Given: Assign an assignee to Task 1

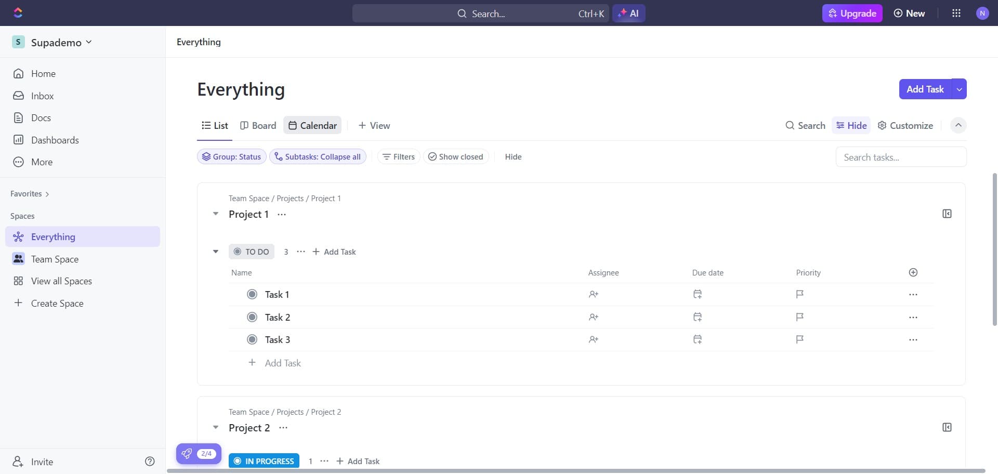Looking at the screenshot, I should tap(594, 294).
